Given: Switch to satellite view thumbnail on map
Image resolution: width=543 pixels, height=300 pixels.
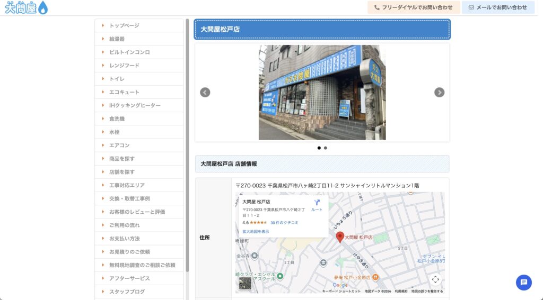Looking at the screenshot, I should [245, 284].
